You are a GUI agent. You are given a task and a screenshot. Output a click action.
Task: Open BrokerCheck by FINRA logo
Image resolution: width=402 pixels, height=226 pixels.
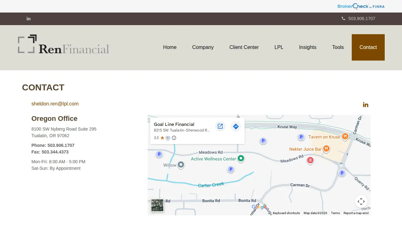point(361,6)
